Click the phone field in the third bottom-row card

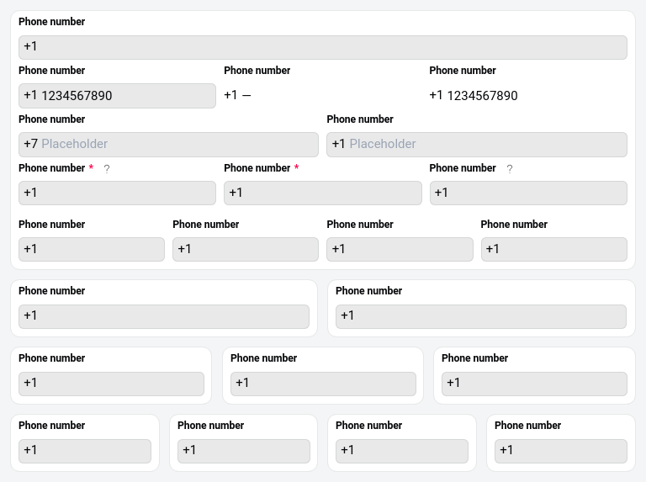pos(401,451)
